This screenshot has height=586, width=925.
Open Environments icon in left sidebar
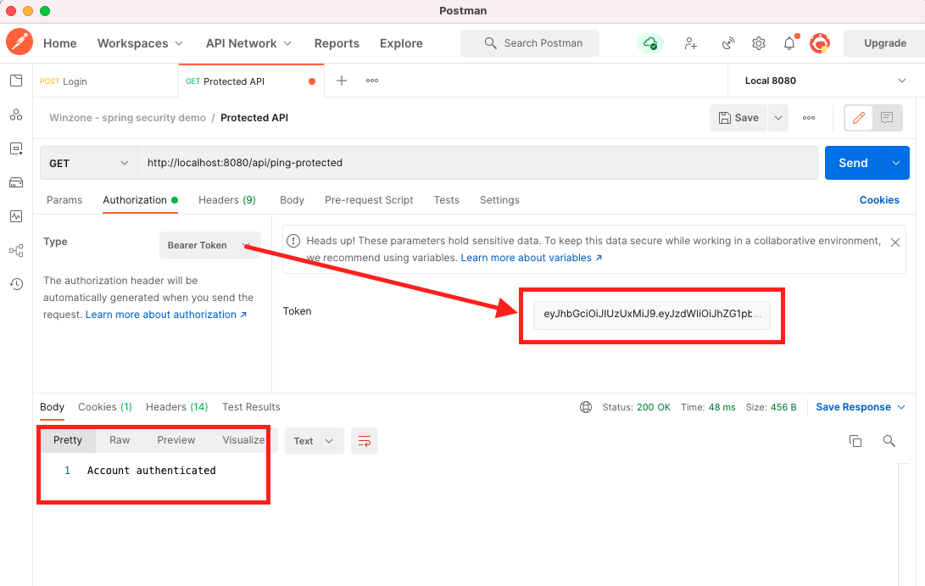[16, 148]
